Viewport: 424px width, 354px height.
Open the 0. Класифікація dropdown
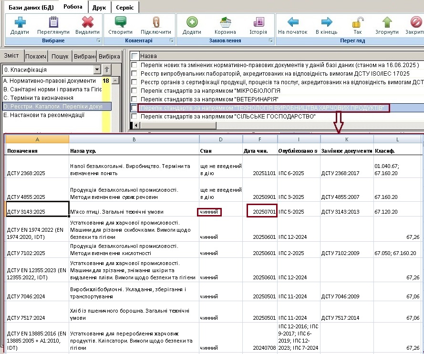pos(97,70)
